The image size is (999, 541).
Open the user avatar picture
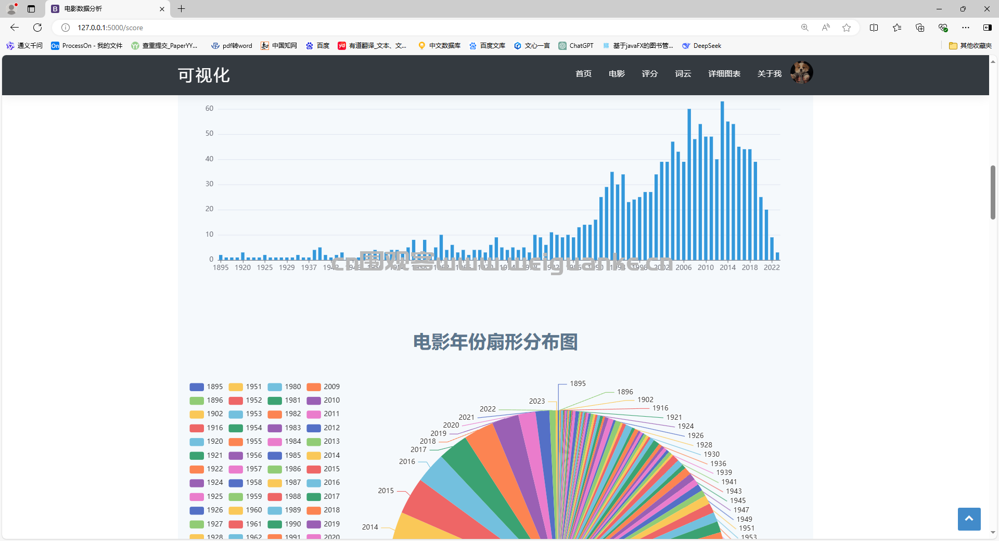tap(801, 73)
